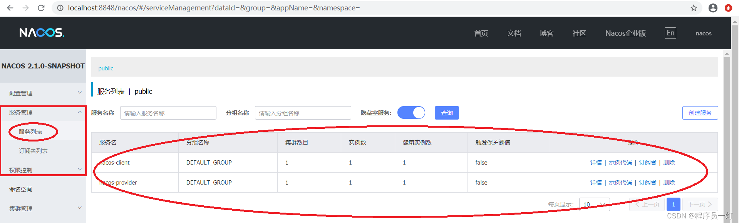Reload the page with refresh icon
This screenshot has height=223, width=739.
click(41, 8)
